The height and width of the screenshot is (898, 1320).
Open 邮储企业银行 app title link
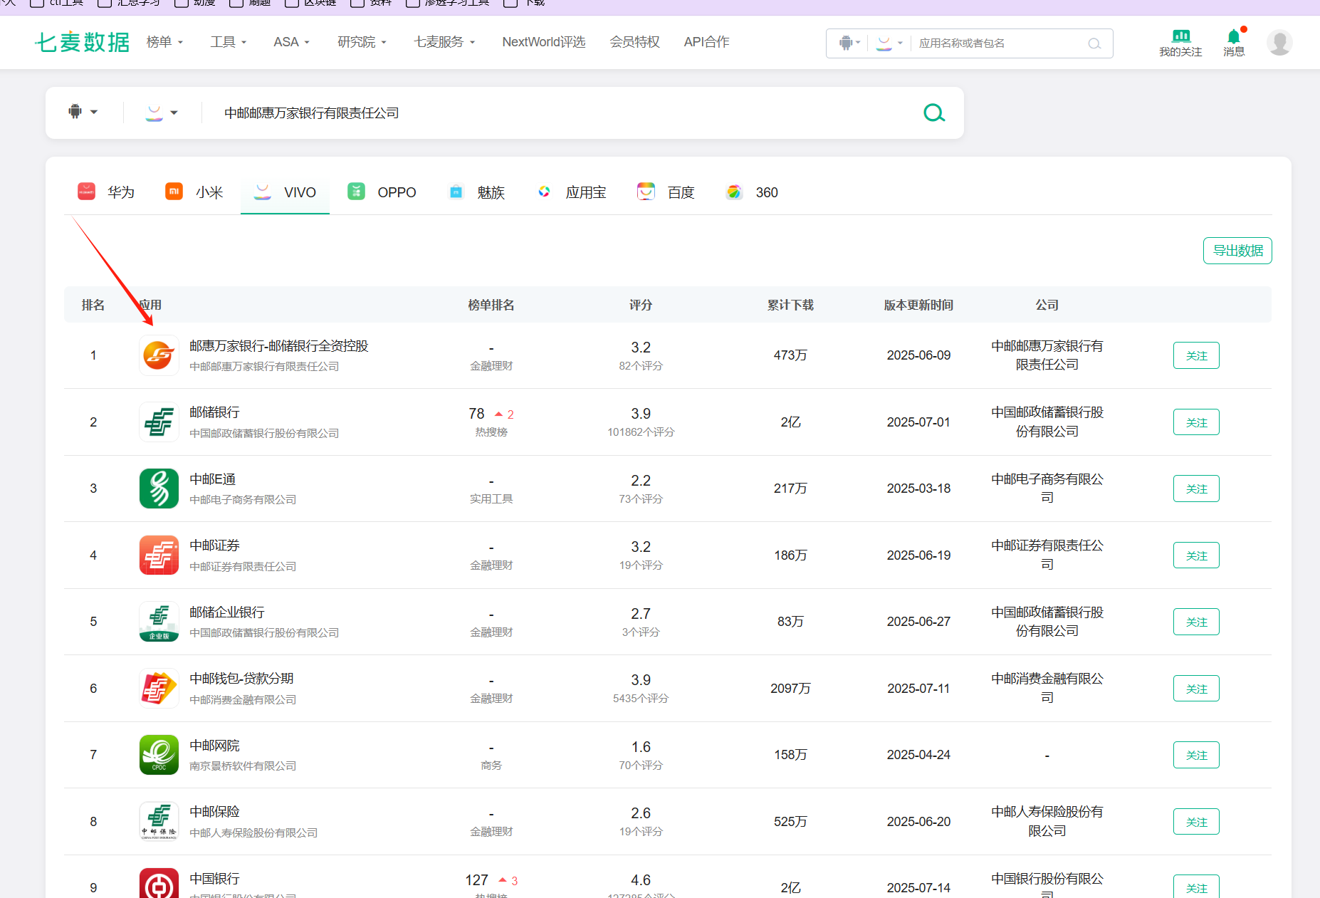point(226,612)
